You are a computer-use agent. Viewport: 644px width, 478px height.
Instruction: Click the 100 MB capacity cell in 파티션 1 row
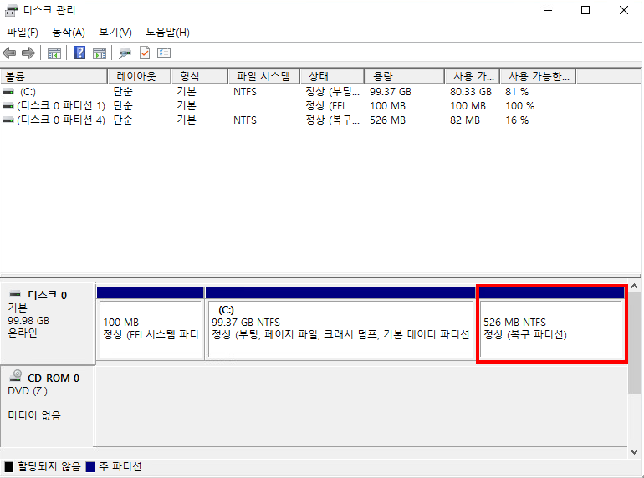click(387, 106)
